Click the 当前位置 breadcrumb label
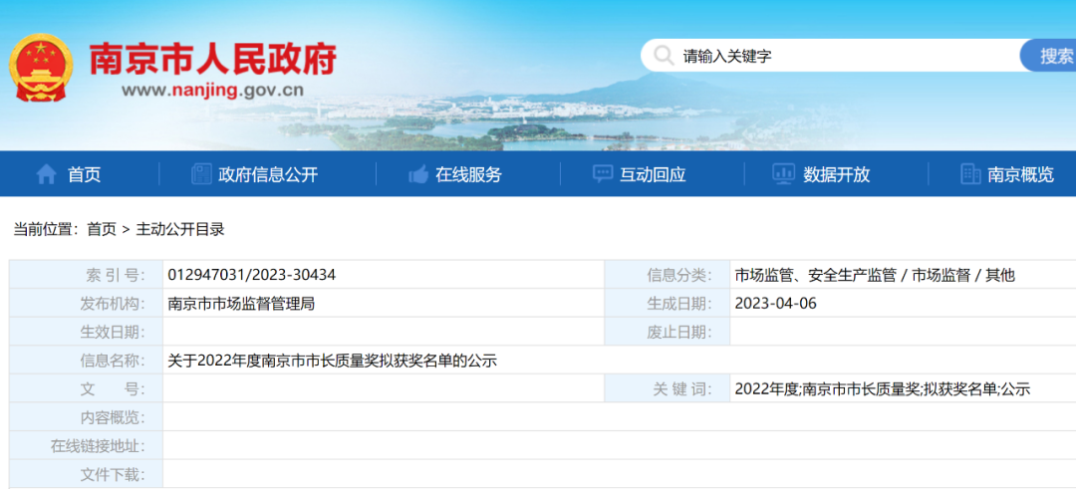Image resolution: width=1076 pixels, height=489 pixels. click(x=46, y=230)
